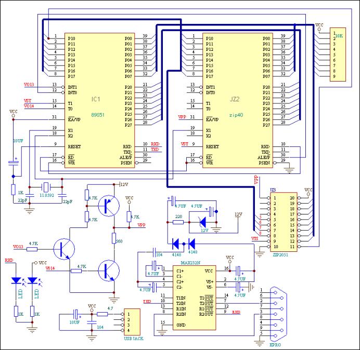This screenshot has width=360, height=350.
Task: Click the 11.0592 crystal value text
Action: tap(47, 195)
